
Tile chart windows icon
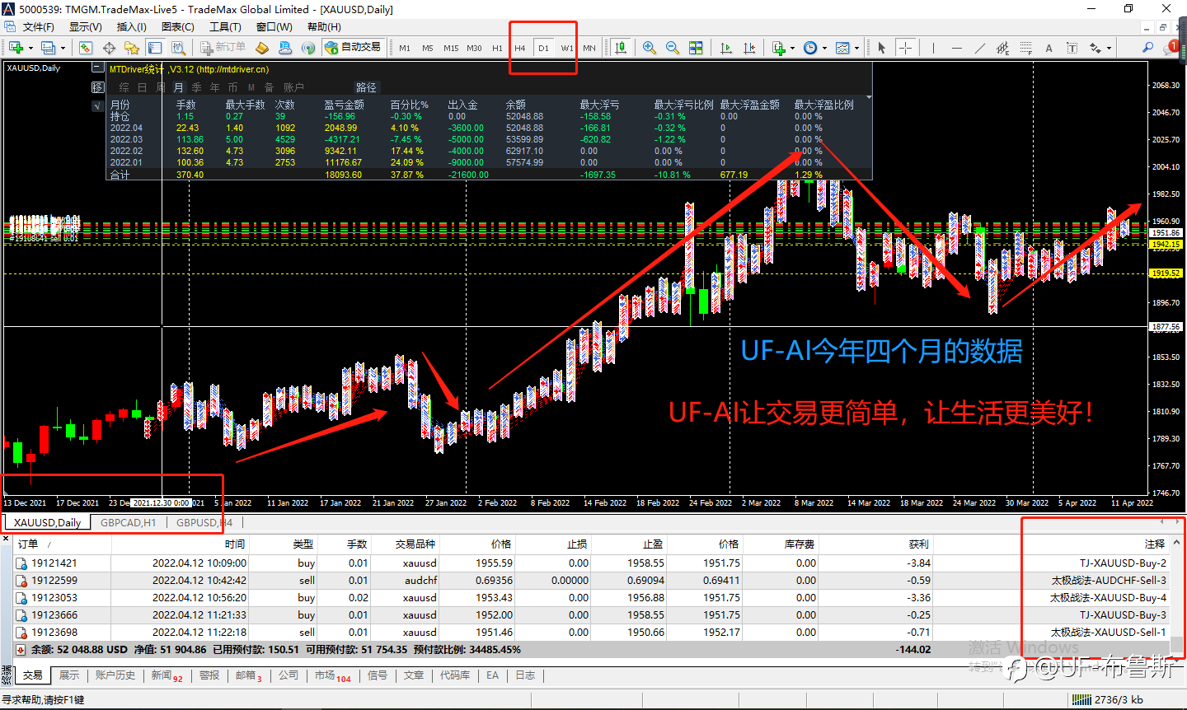(696, 48)
